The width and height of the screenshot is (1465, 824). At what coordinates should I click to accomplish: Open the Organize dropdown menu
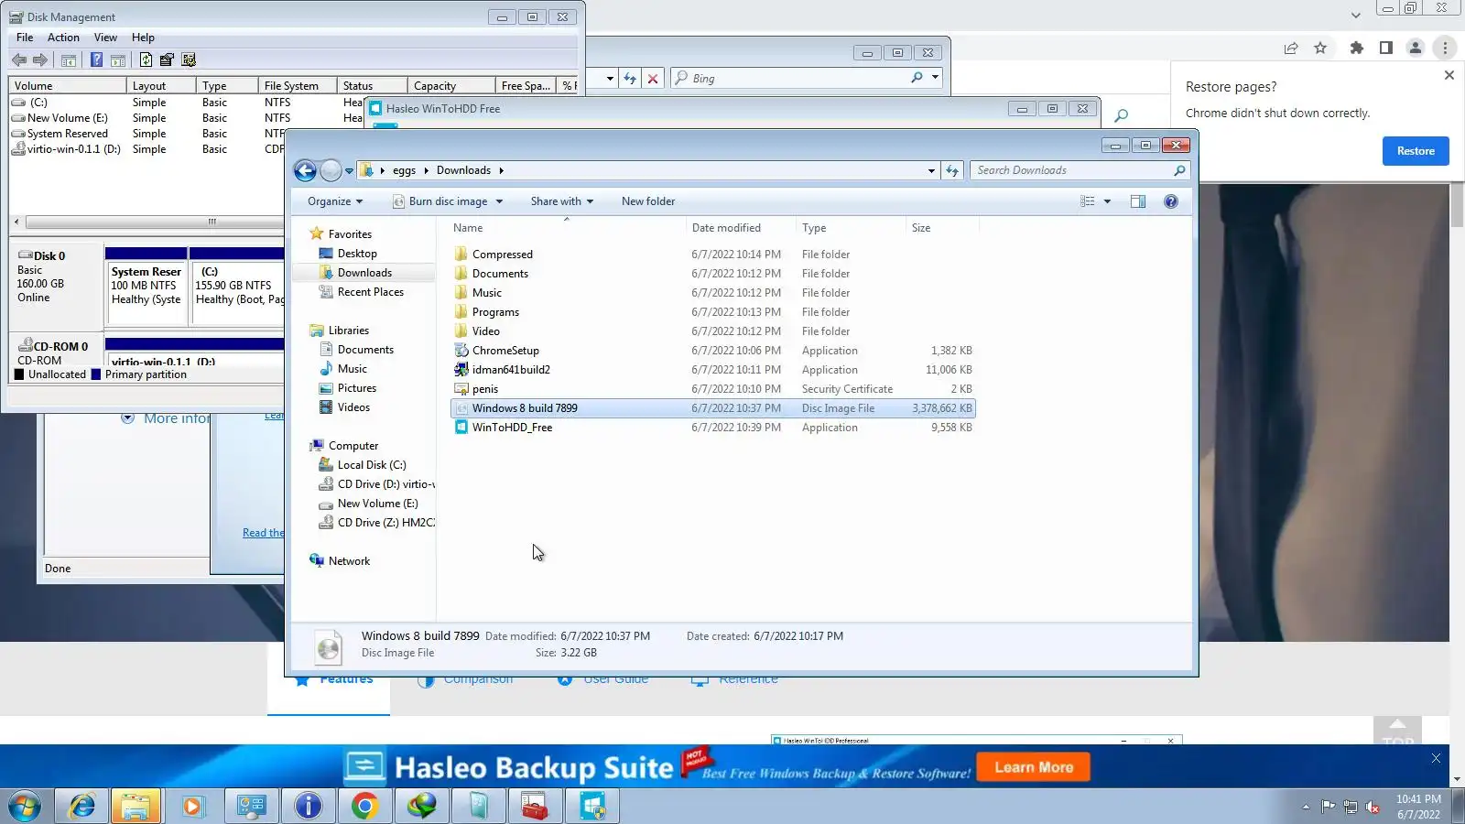[335, 201]
